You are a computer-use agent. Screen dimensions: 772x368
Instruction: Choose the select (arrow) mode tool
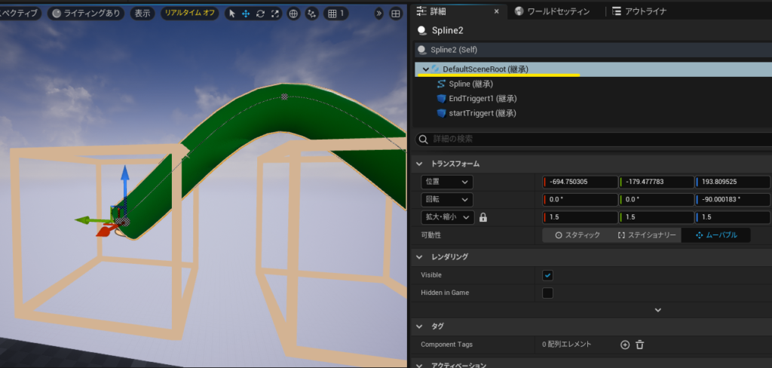[x=232, y=14]
